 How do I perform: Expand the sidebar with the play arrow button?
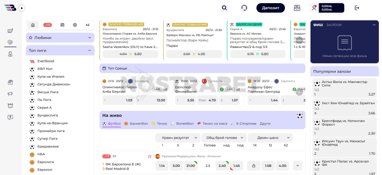(x=22, y=8)
